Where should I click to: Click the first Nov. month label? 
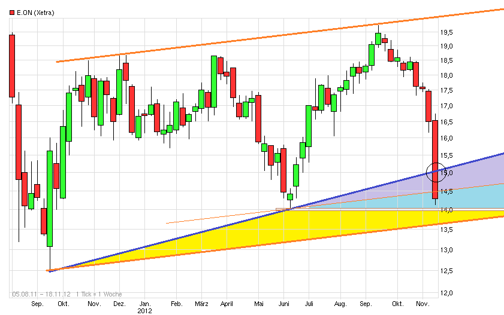pyautogui.click(x=94, y=304)
